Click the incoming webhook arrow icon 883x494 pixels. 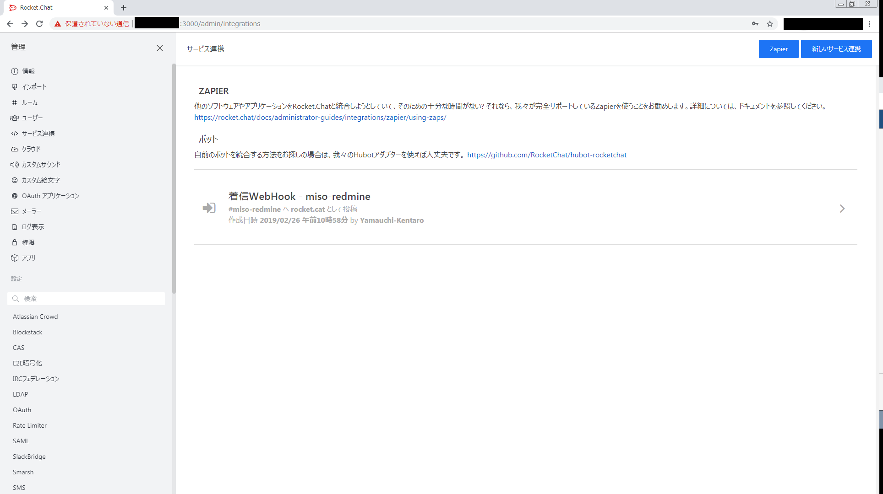point(209,208)
